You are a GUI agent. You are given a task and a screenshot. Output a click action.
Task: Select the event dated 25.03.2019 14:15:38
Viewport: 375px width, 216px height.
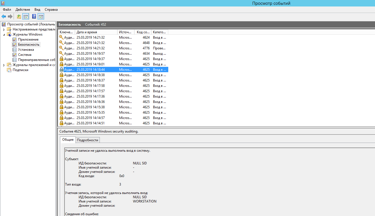tap(113, 107)
